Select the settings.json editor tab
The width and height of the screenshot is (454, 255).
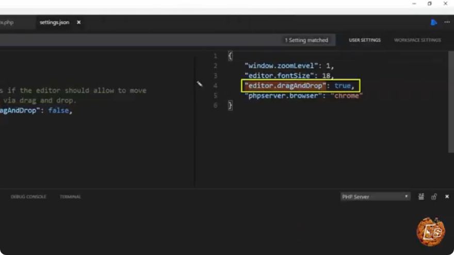[x=55, y=22]
